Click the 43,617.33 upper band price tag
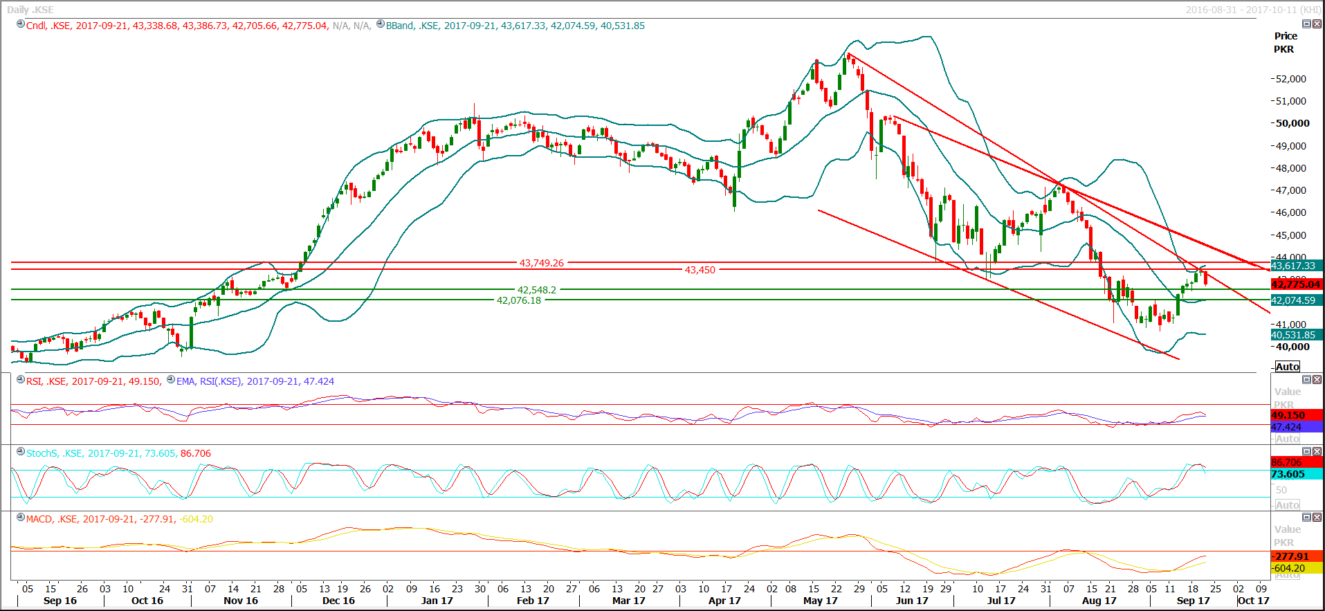The height and width of the screenshot is (611, 1325). point(1297,266)
